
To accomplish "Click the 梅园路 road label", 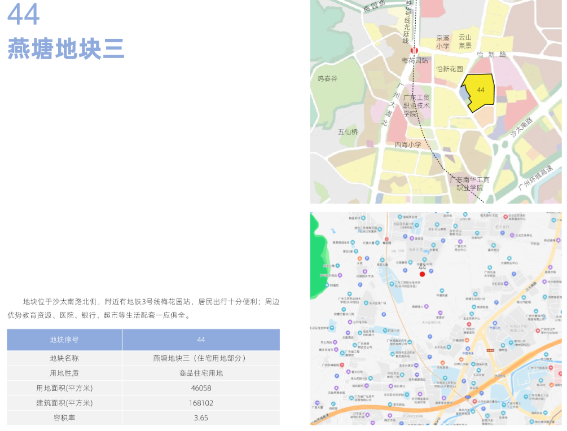I will tap(375, 6).
